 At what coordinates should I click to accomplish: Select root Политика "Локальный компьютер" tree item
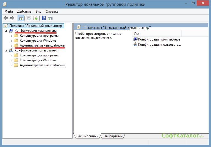click(x=36, y=26)
